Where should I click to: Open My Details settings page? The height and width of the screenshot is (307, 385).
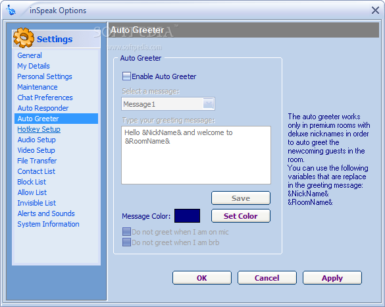34,66
